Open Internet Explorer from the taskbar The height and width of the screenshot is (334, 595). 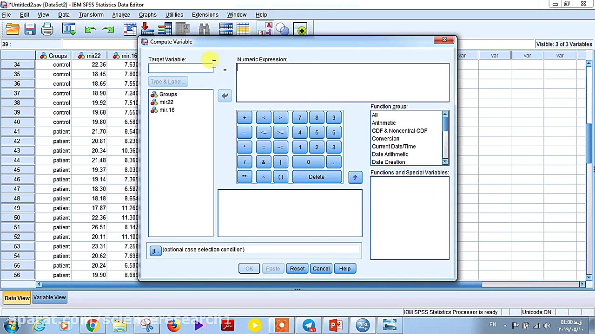(x=40, y=326)
